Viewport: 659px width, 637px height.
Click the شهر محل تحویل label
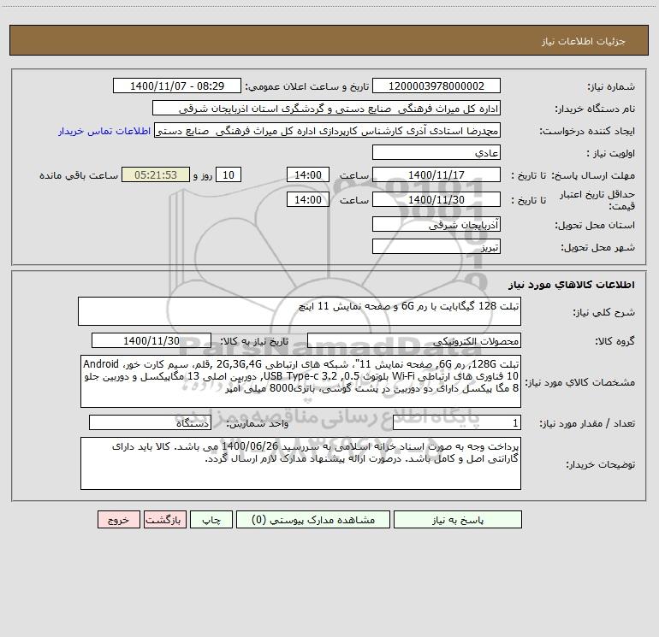(x=598, y=247)
